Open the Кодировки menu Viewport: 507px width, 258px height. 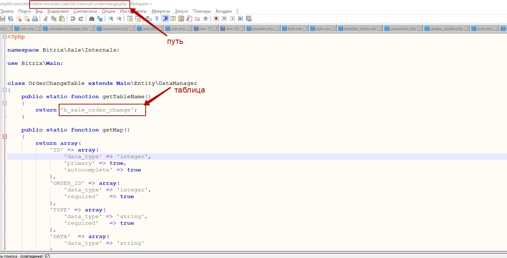pyautogui.click(x=58, y=11)
